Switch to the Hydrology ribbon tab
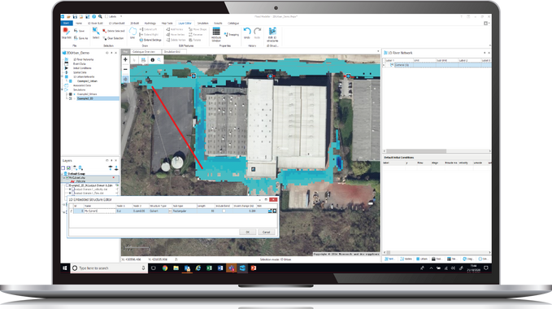 pos(150,24)
